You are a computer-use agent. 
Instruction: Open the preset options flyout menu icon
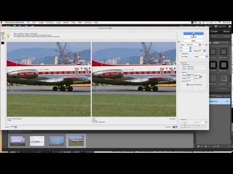coord(206,44)
